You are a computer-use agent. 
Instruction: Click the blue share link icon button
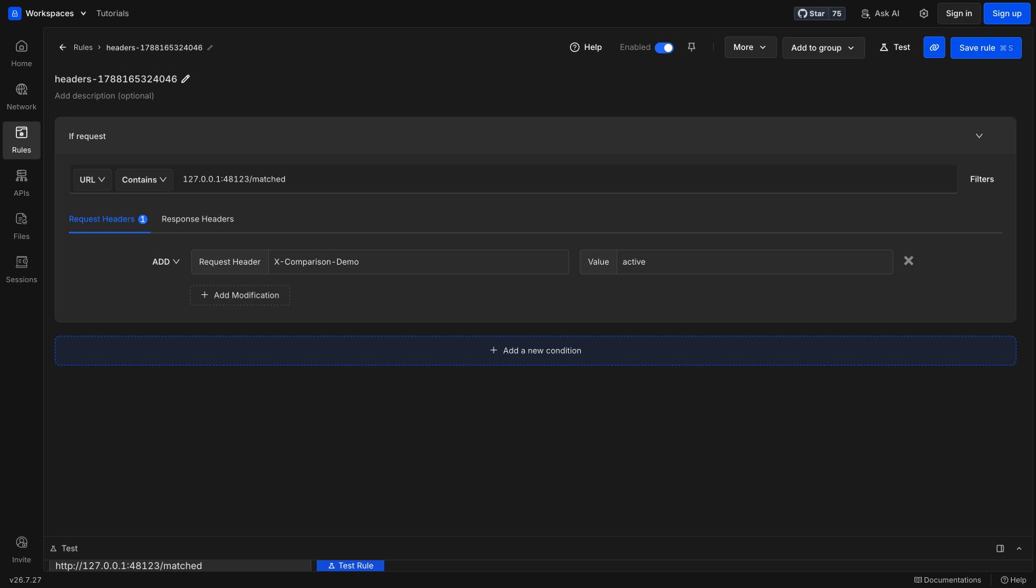[934, 47]
